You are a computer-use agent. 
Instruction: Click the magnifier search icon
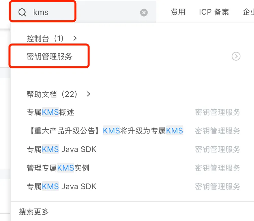(x=22, y=13)
